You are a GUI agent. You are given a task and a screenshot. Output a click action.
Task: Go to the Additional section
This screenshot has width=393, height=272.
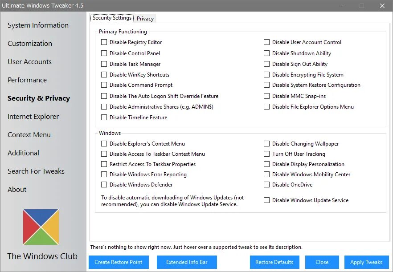[x=23, y=153]
